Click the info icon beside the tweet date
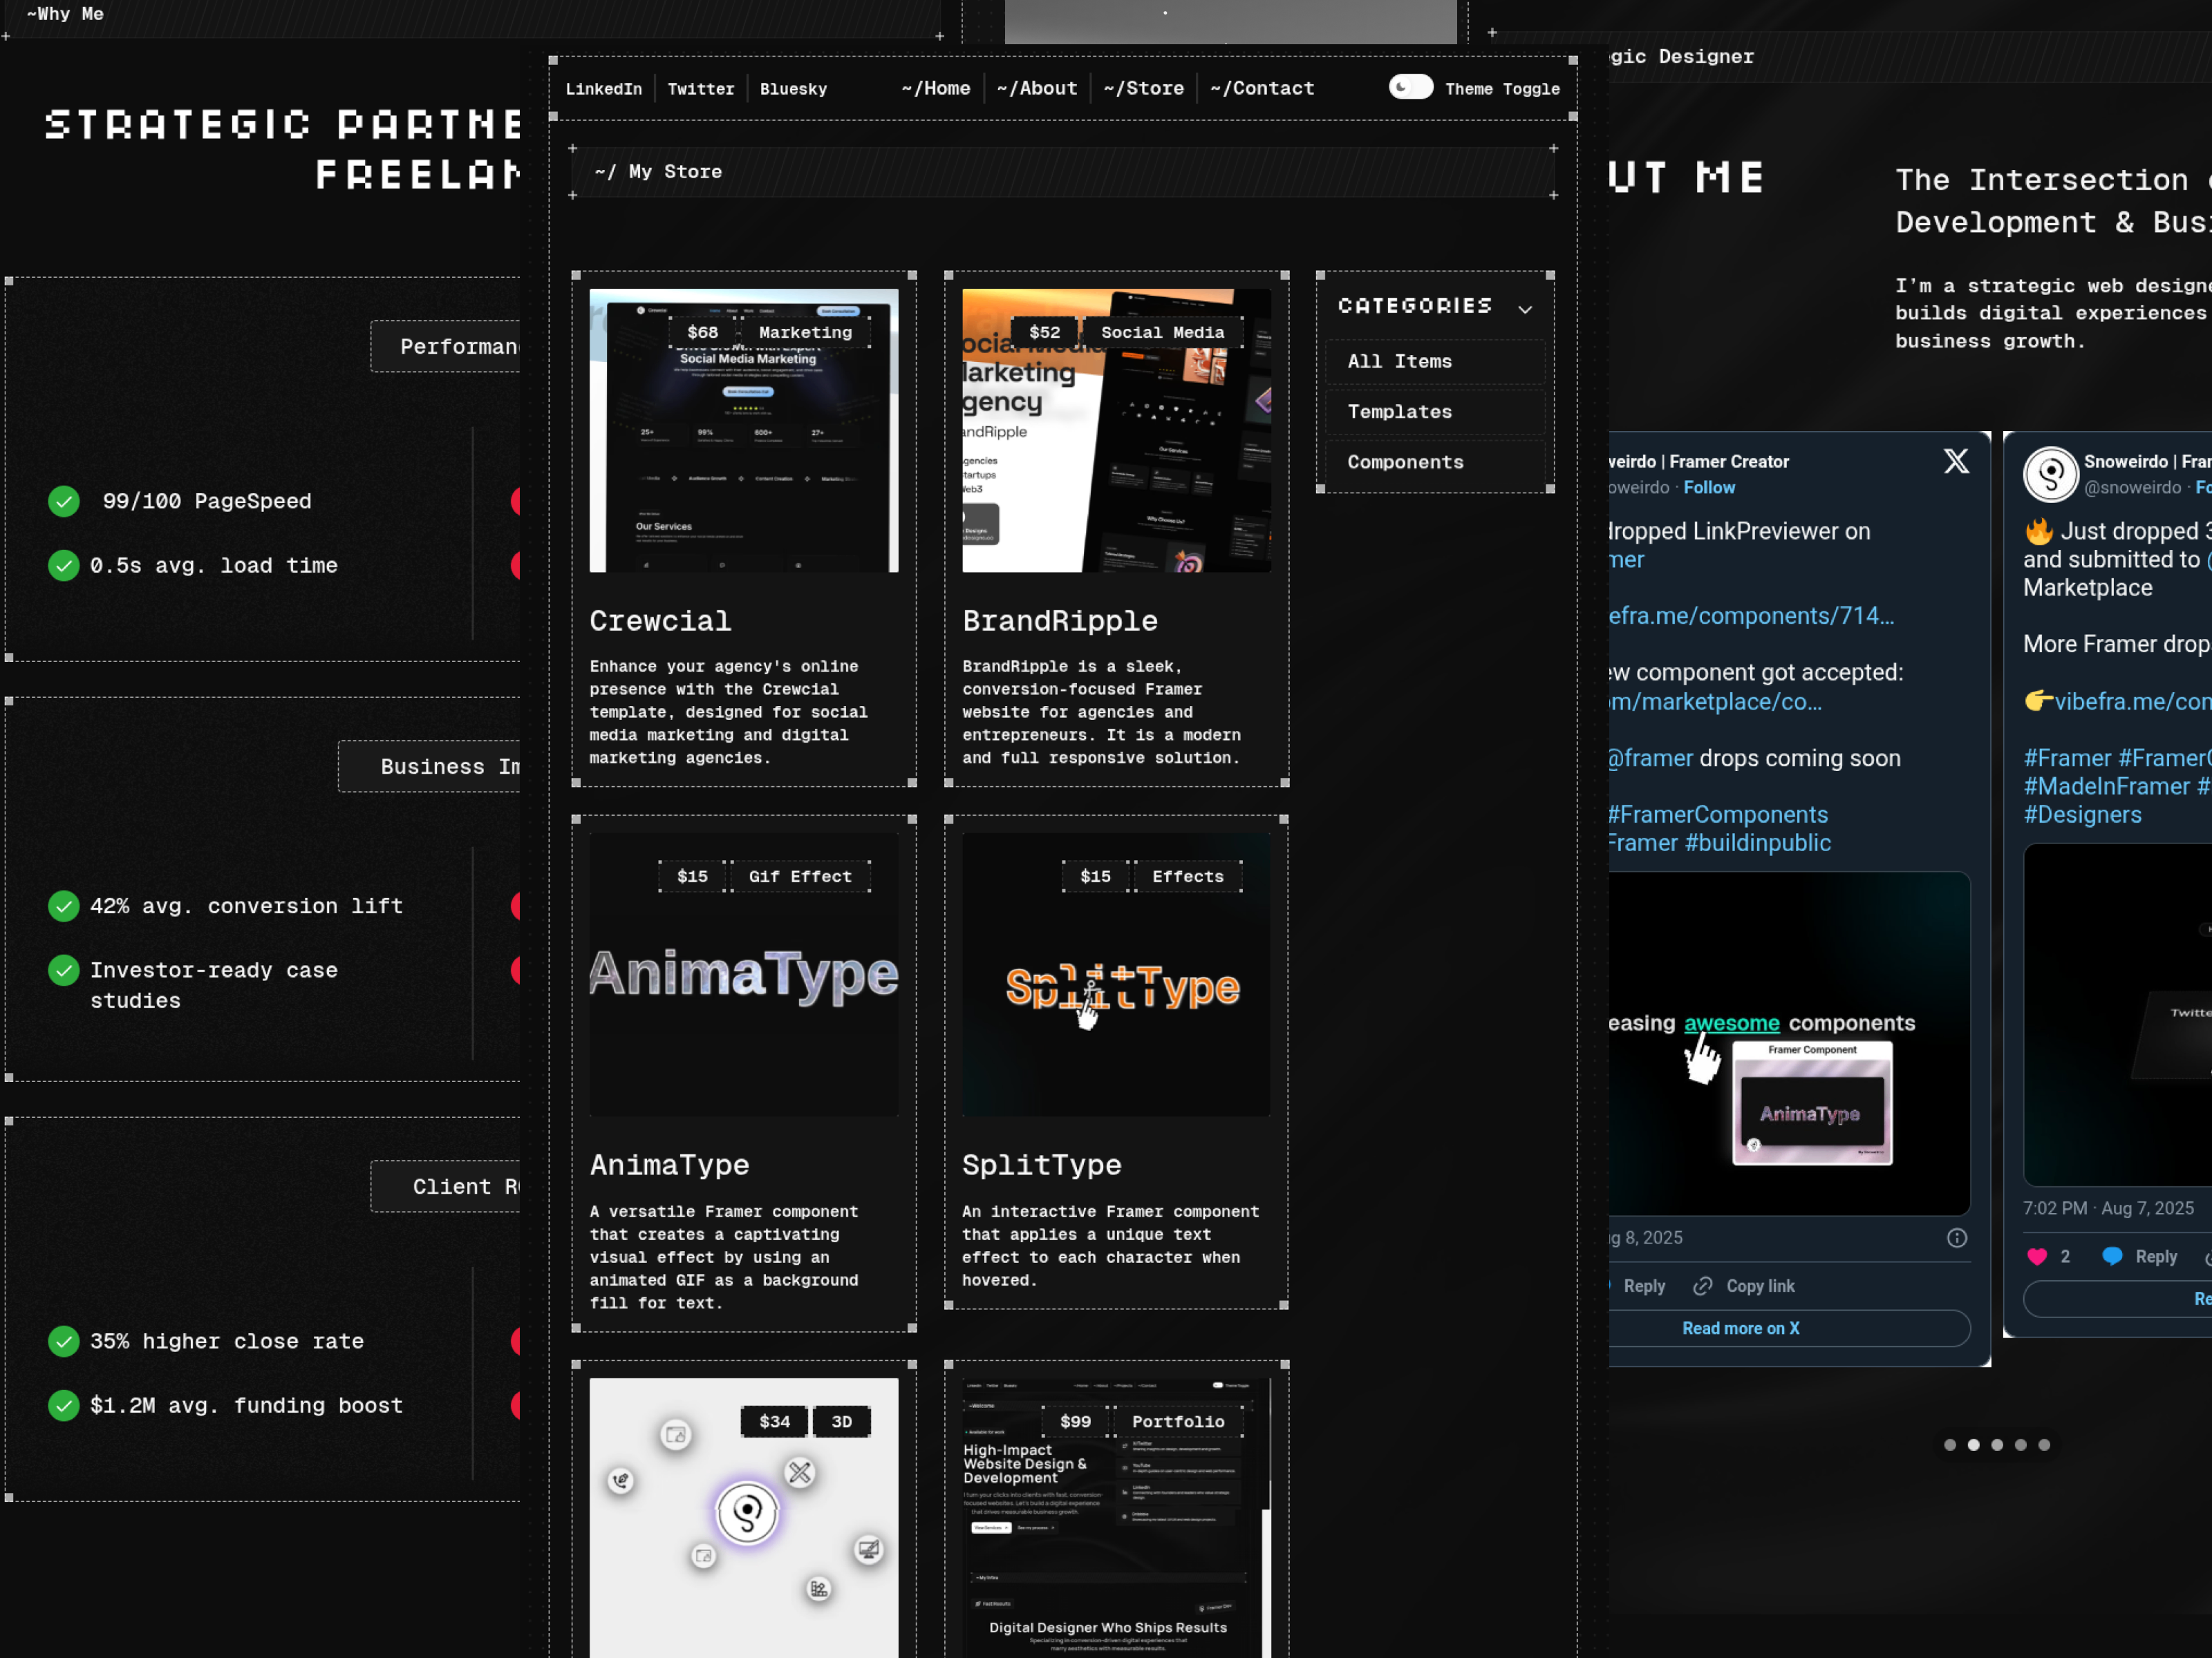This screenshot has height=1658, width=2212. (x=1957, y=1238)
